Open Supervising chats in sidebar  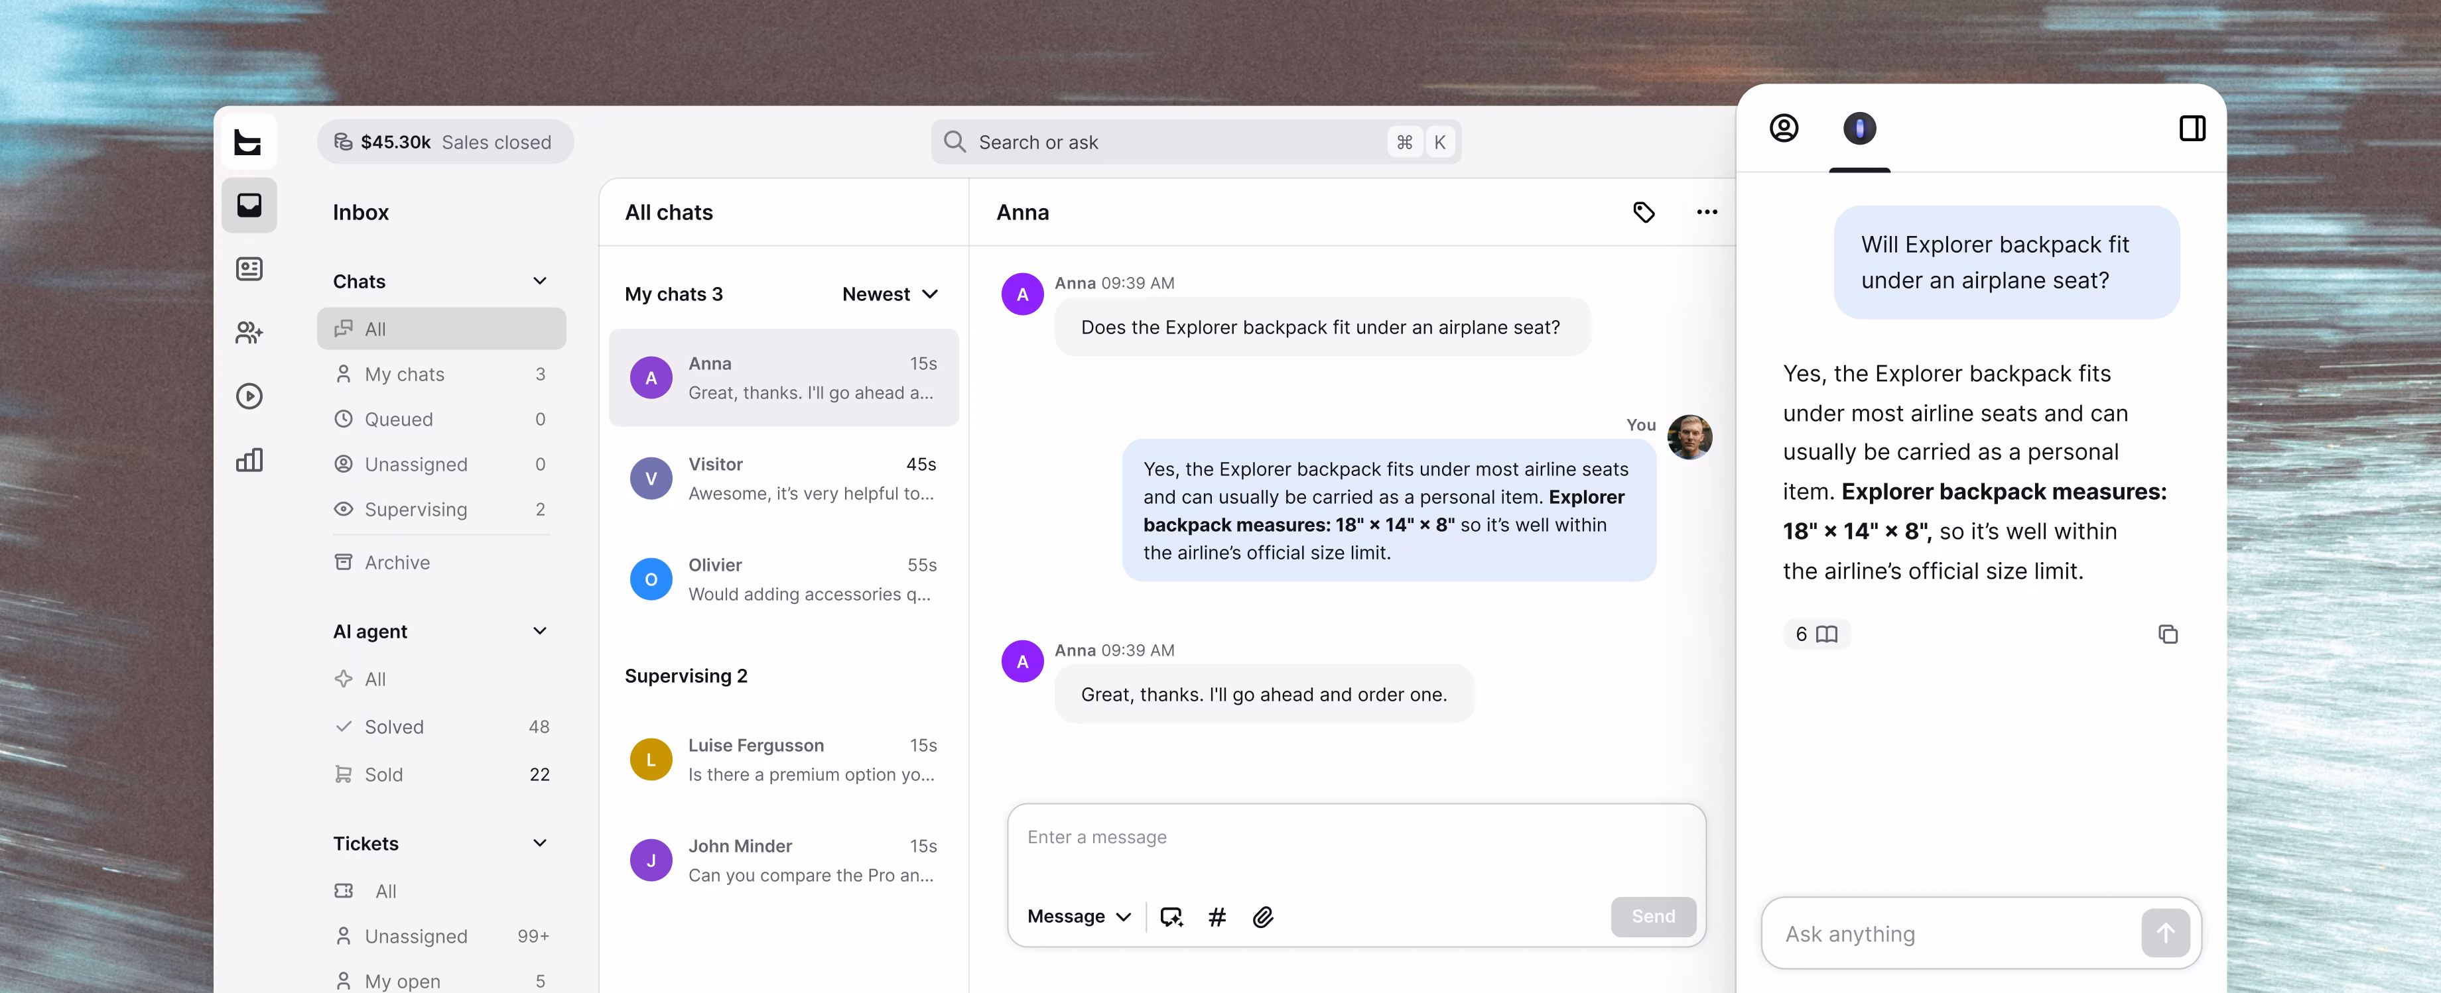tap(442, 509)
